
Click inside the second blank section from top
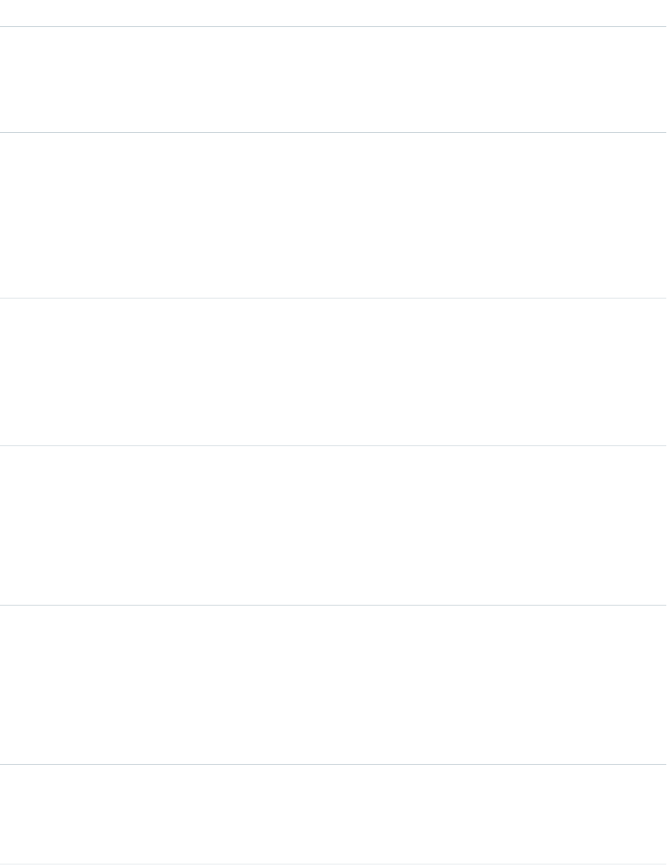[x=333, y=215]
